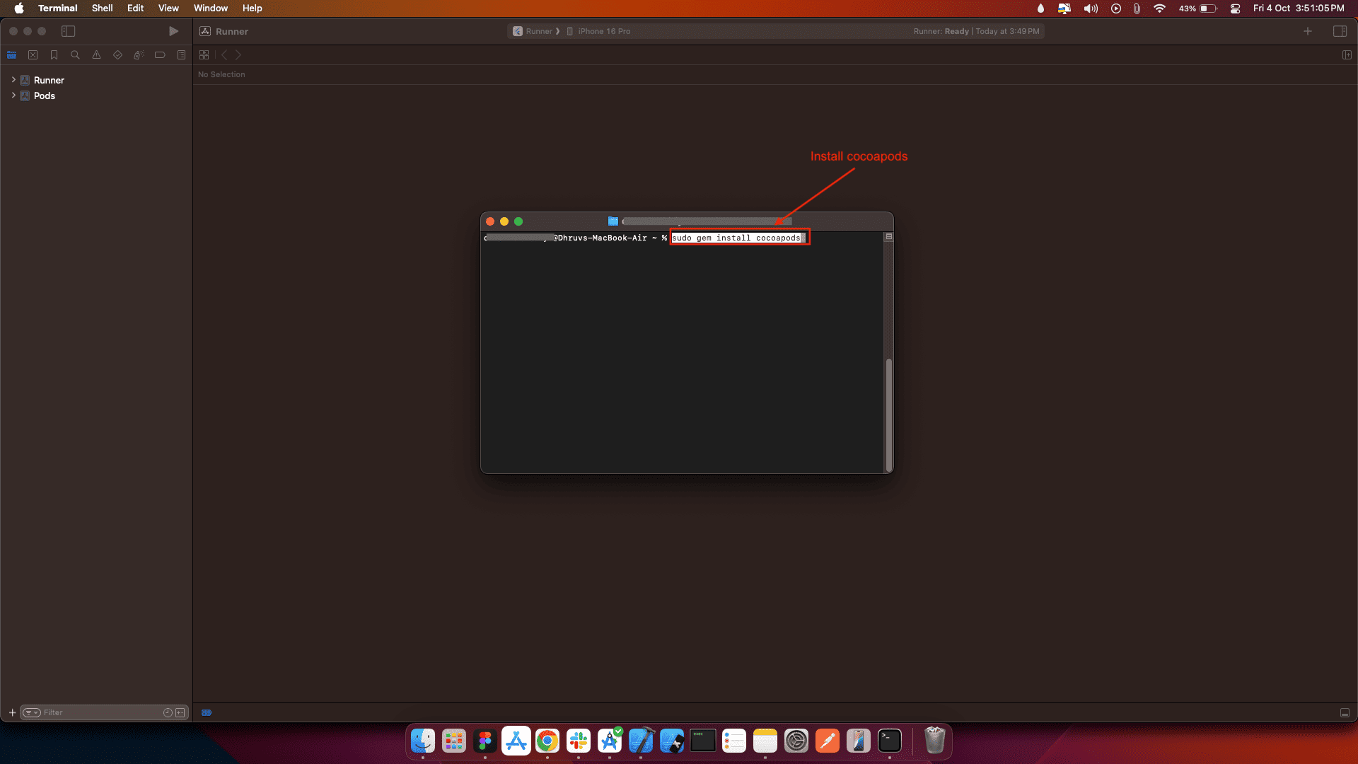This screenshot has height=764, width=1358.
Task: Add a new tab with the plus button
Action: (x=1308, y=31)
